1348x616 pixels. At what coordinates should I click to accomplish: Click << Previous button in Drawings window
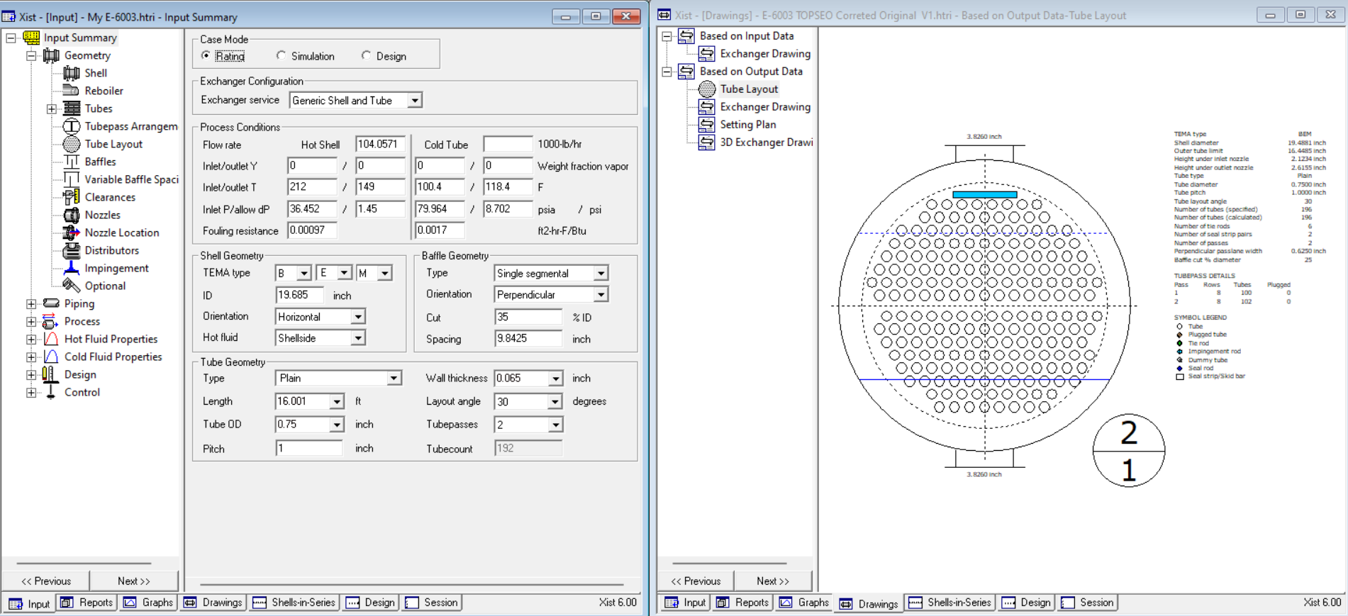click(696, 581)
